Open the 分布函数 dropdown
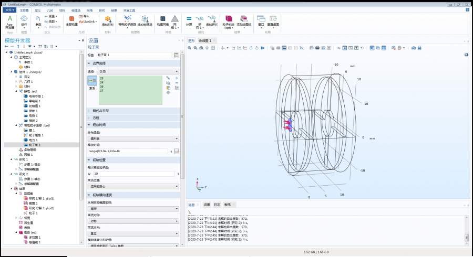This screenshot has width=473, height=257. pos(133,139)
